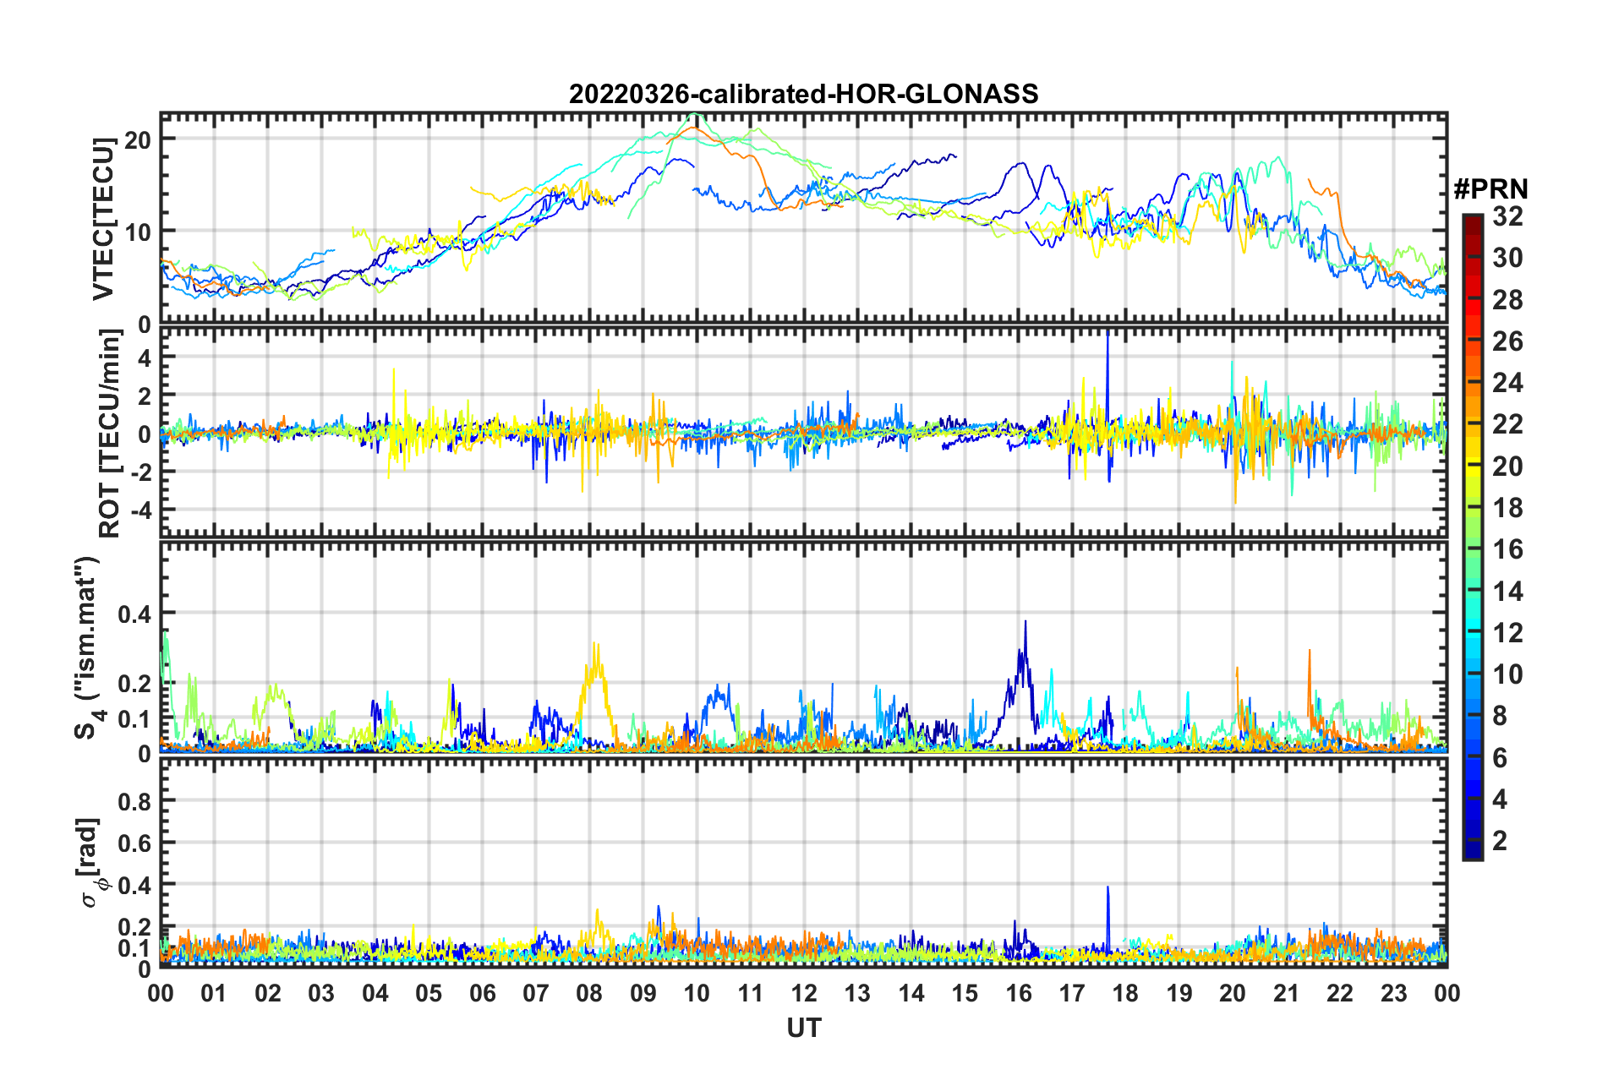Click colorbar tick label 18
This screenshot has height=1075, width=1608.
pyautogui.click(x=1507, y=508)
